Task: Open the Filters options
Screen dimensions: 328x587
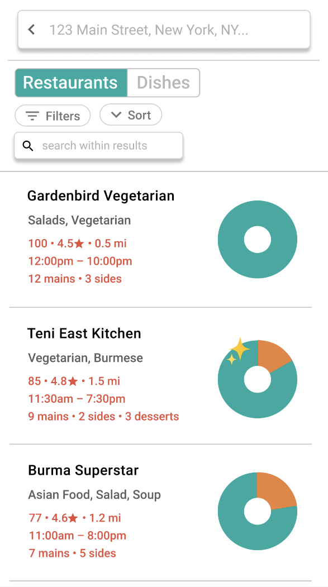Action: (53, 116)
